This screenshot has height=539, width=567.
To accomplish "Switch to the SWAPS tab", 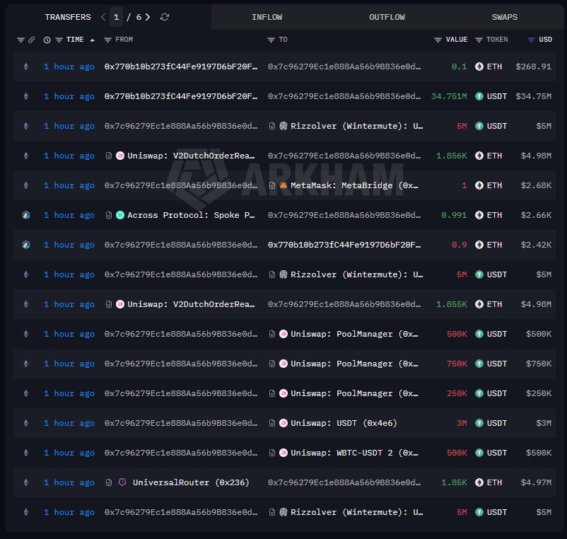I will 505,17.
